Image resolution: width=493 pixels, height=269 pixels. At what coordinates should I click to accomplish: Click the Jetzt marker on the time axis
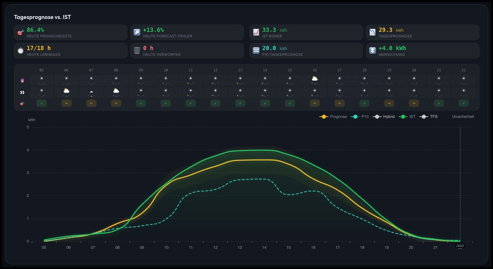460,246
